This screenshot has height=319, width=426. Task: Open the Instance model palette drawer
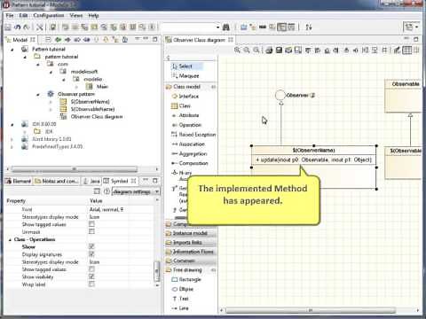pyautogui.click(x=191, y=233)
